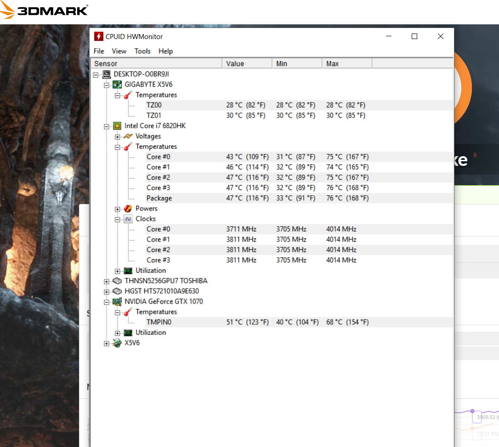Screen dimensions: 499x447
Task: Click the Sensor column header
Action: point(157,64)
